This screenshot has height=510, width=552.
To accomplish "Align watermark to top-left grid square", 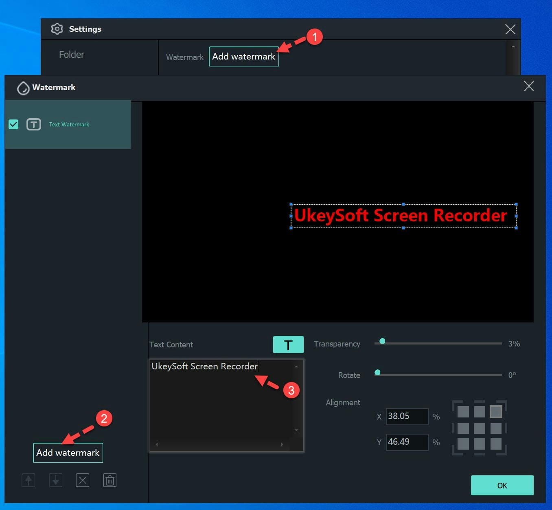I will [463, 412].
